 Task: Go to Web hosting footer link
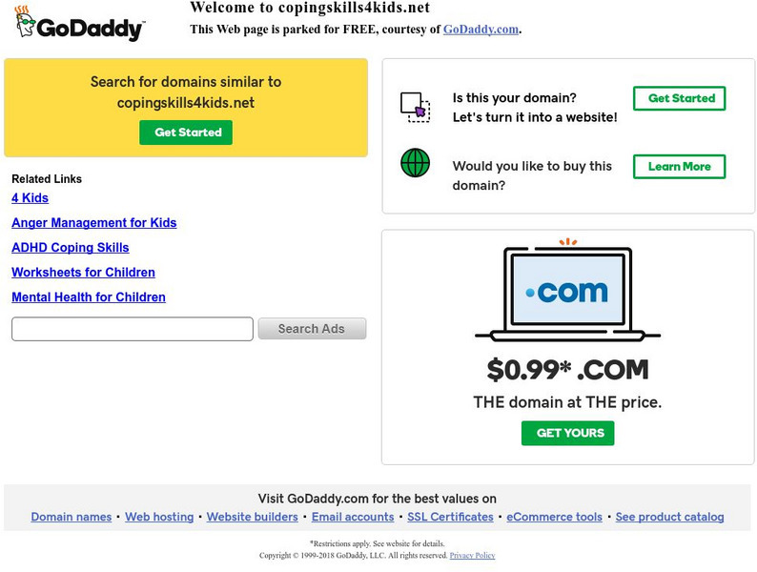point(159,517)
